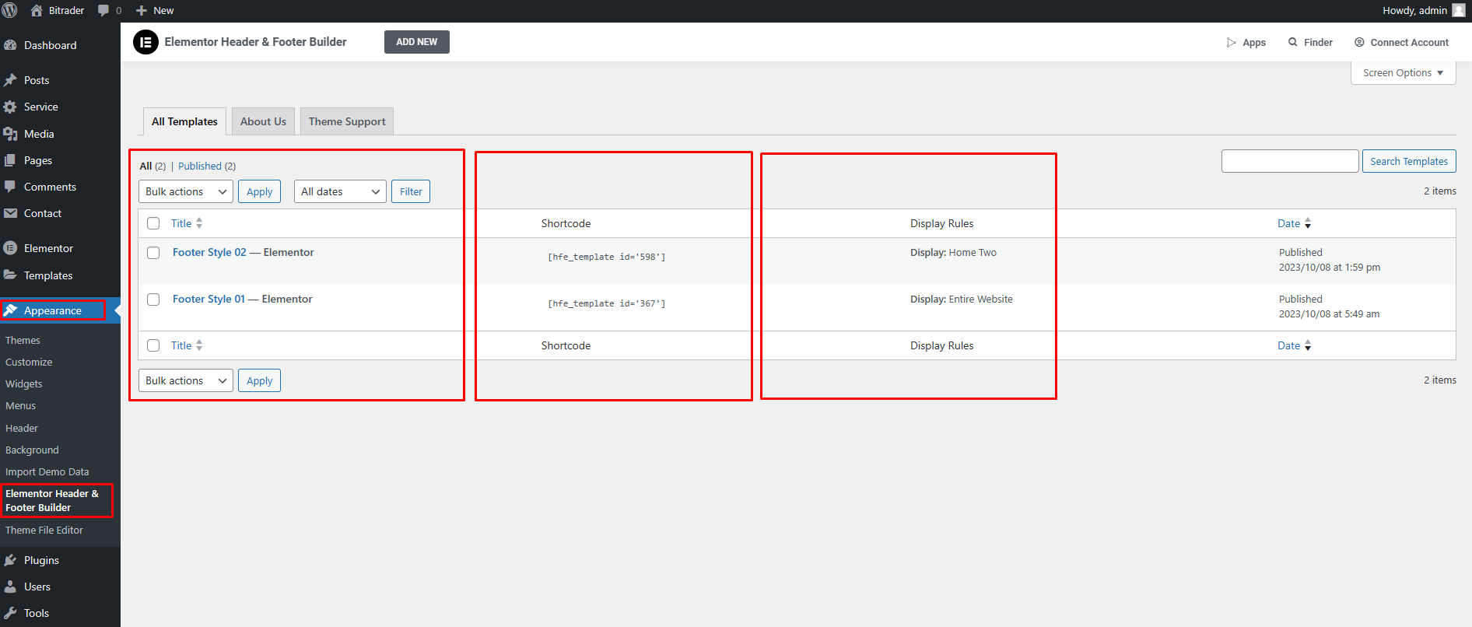1472x627 pixels.
Task: Open the comments bubble icon in admin bar
Action: (103, 11)
